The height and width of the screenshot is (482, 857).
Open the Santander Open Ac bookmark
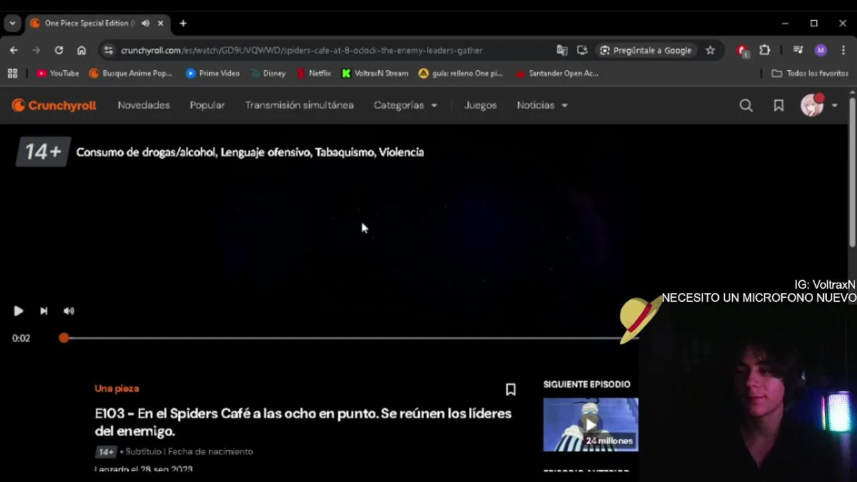(x=557, y=74)
